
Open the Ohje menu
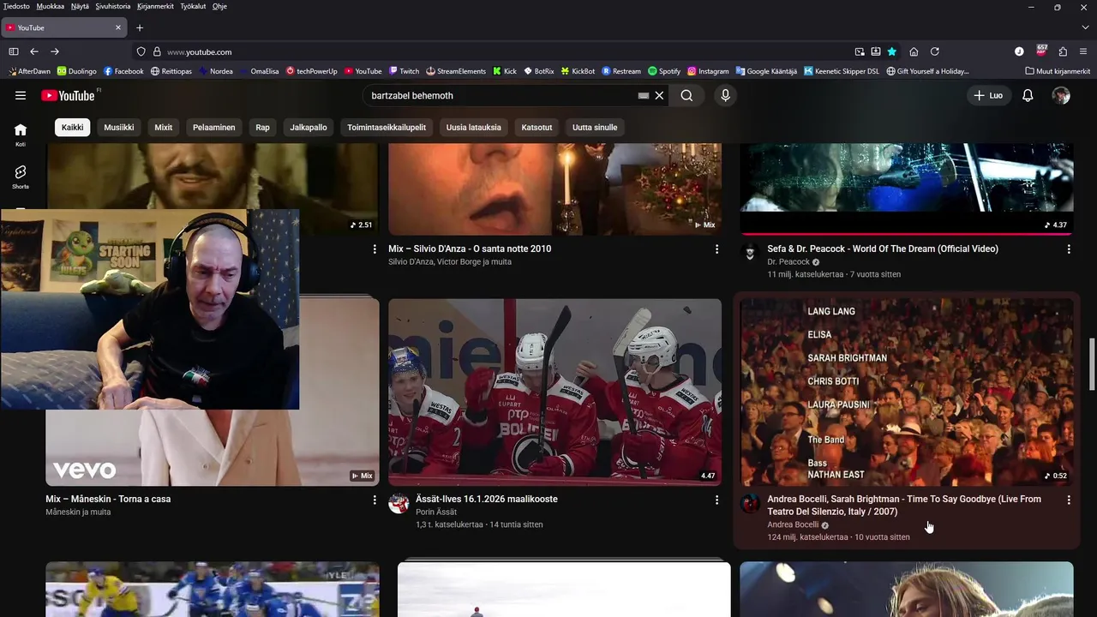pyautogui.click(x=219, y=6)
